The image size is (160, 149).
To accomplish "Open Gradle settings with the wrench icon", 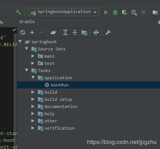I will 108,32.
